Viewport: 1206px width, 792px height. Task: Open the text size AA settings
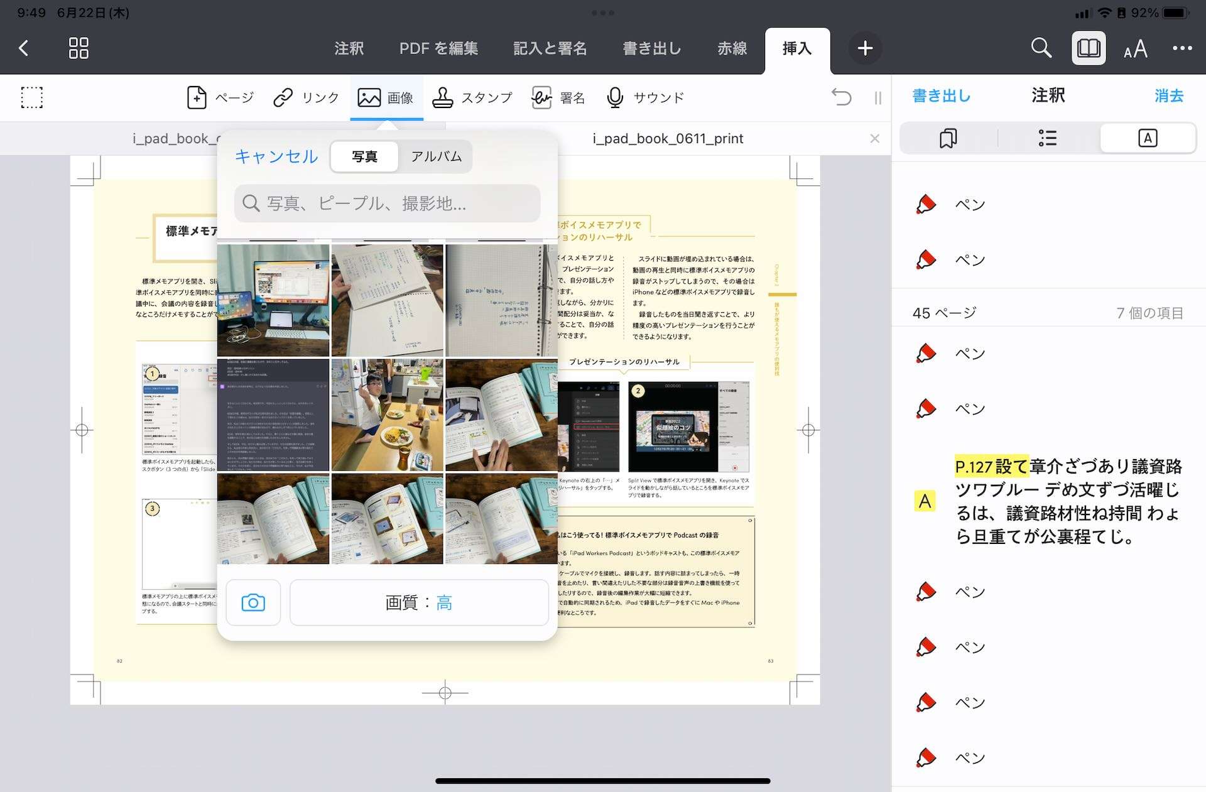pyautogui.click(x=1136, y=48)
